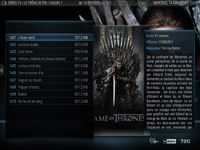This screenshot has width=200, height=150.
Task: Click the 720 resolution badge
Action: 185,141
